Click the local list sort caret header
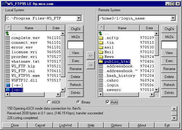Screen dimensions: 182x130 [x=8, y=28]
